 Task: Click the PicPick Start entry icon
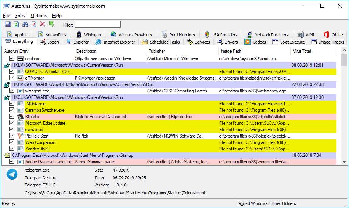point(21,136)
